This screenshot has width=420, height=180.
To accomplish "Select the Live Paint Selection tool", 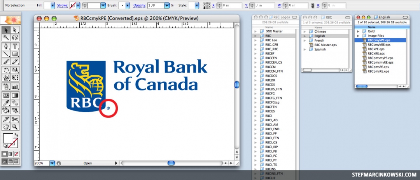I will tap(15, 110).
